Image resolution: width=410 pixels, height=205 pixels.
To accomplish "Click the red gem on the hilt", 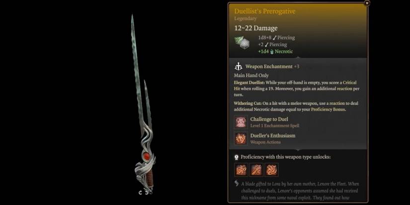I will pos(147,156).
